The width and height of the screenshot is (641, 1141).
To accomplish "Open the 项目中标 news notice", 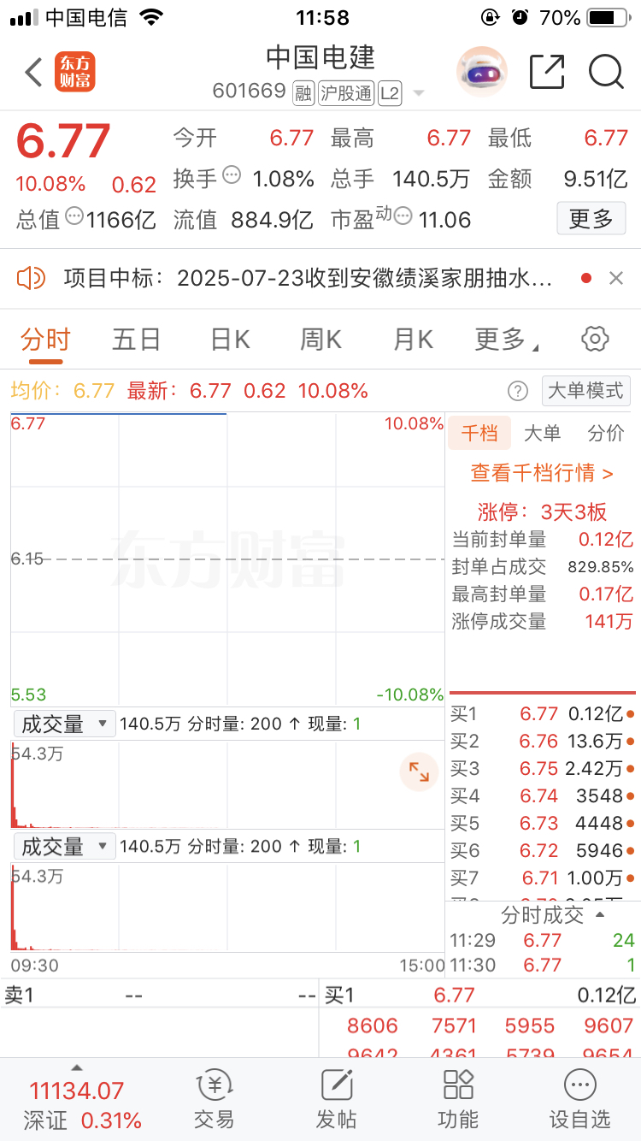I will [x=308, y=277].
